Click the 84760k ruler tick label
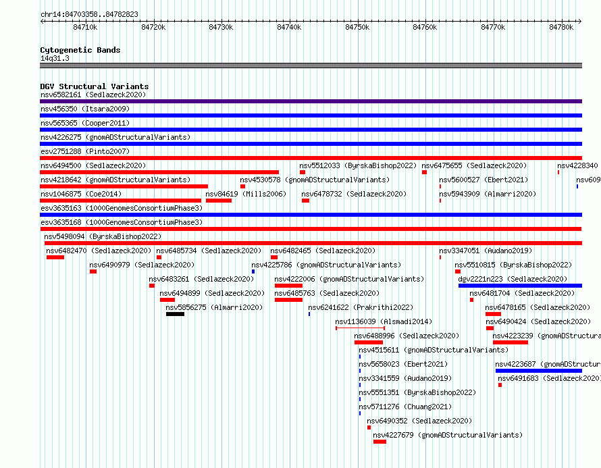The height and width of the screenshot is (468, 601). click(x=425, y=27)
